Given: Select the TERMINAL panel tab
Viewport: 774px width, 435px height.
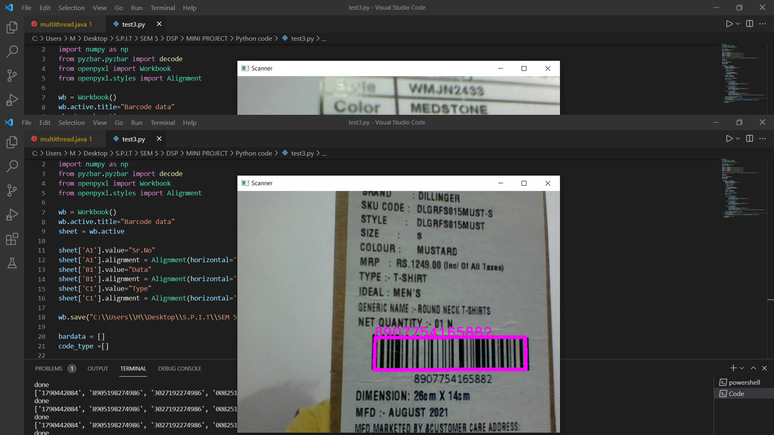Looking at the screenshot, I should click(133, 369).
